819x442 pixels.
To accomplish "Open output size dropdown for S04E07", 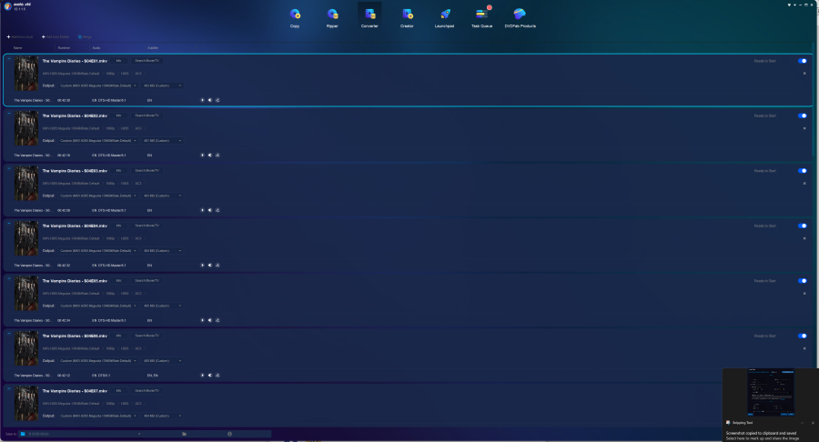I will [x=162, y=416].
